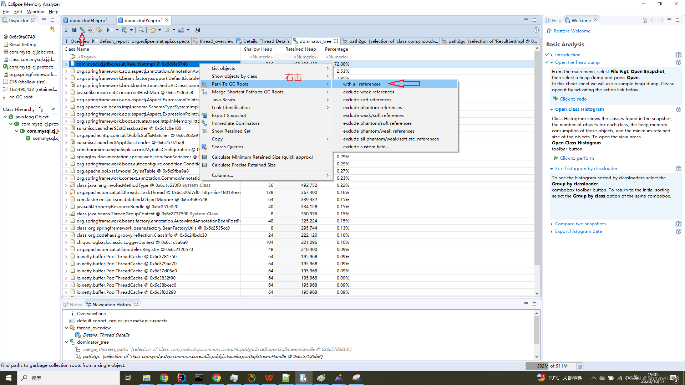Viewport: 685px width, 385px height.
Task: Open the Run Expert System Test dropdown arrow
Action: 117,30
